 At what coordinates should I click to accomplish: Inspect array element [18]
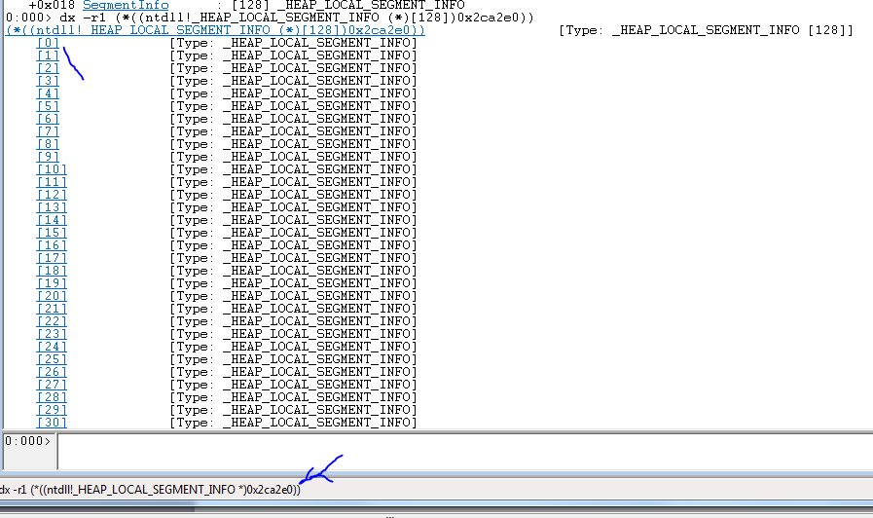pos(52,271)
